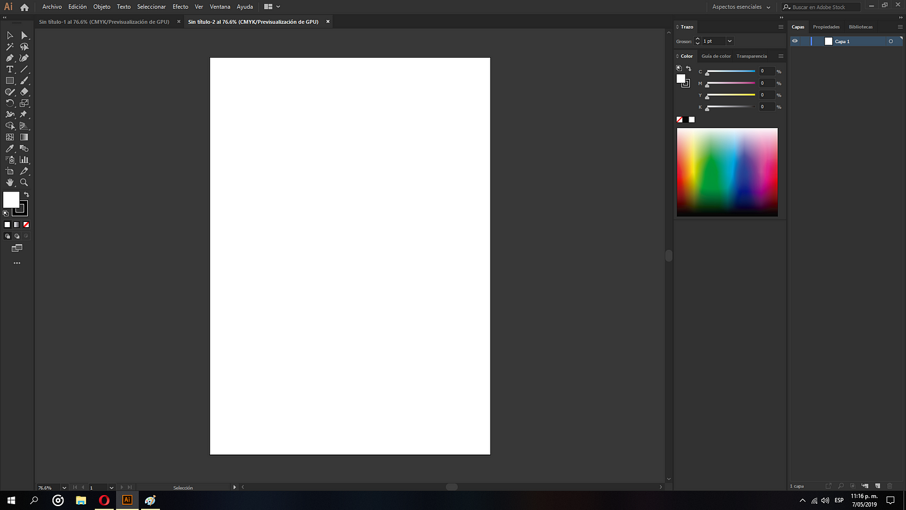Select the Line Segment tool

[24, 69]
